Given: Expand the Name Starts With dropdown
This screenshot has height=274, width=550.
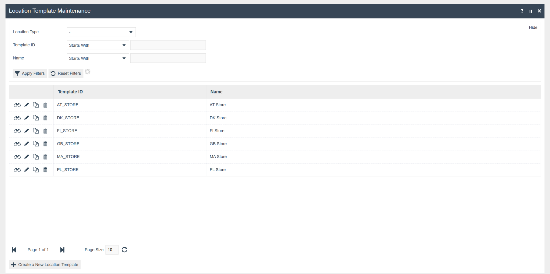Looking at the screenshot, I should coord(97,58).
